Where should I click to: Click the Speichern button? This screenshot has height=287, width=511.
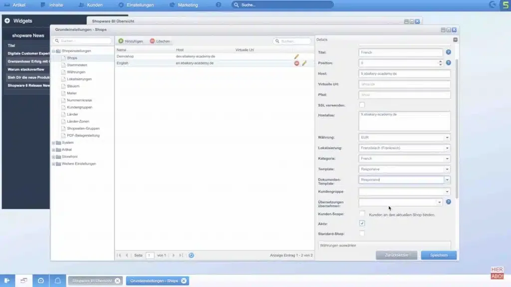439,256
